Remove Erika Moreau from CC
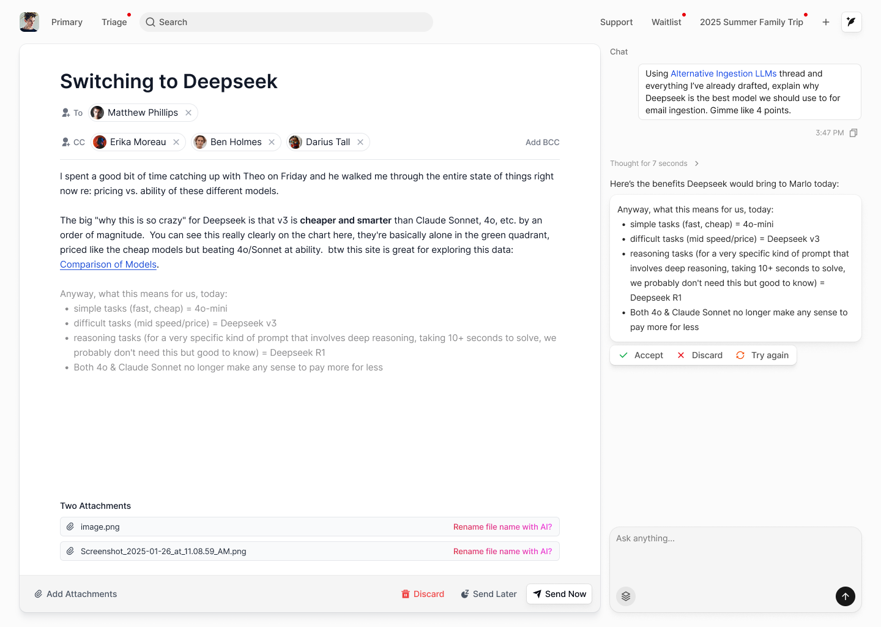This screenshot has height=627, width=881. click(x=176, y=142)
